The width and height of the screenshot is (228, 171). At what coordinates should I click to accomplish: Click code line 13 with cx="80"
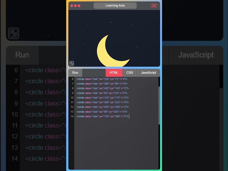102,112
